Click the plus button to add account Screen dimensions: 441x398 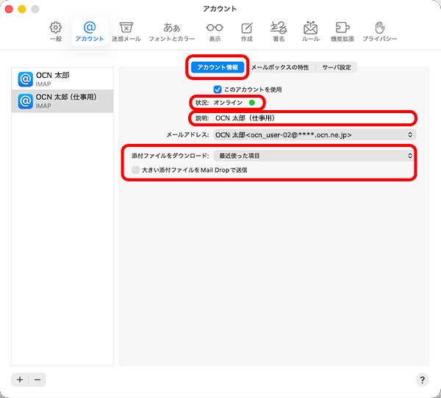point(20,380)
